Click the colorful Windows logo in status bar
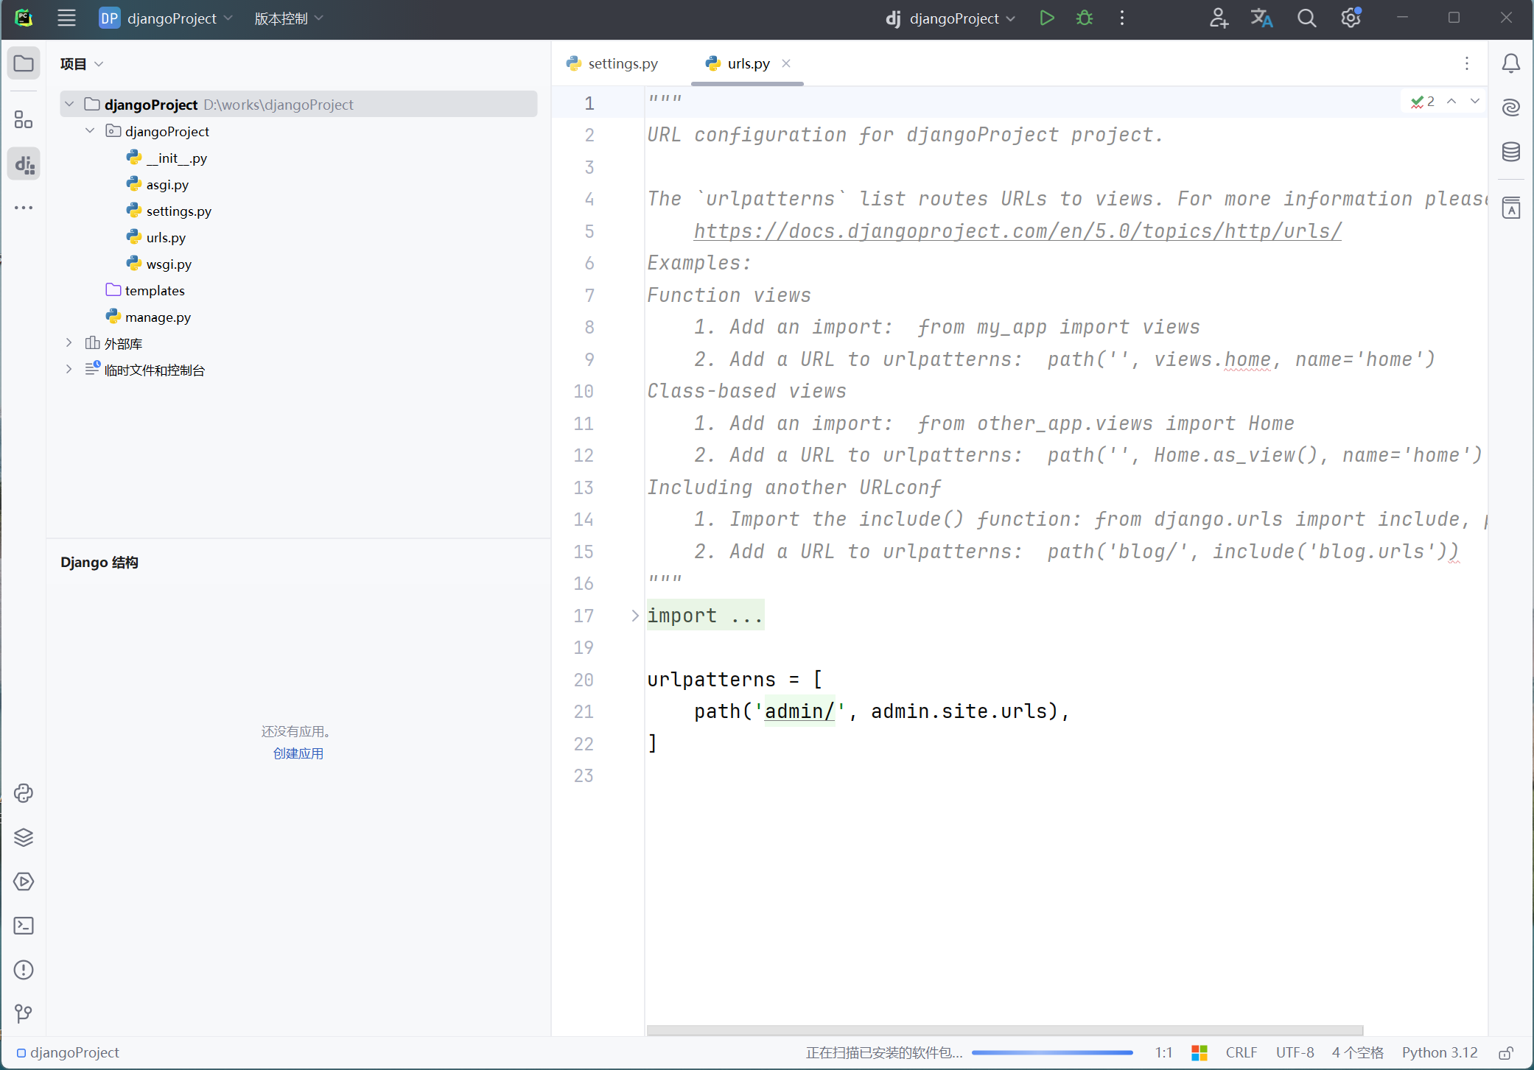Screen dimensions: 1534x1070 pos(1199,1053)
